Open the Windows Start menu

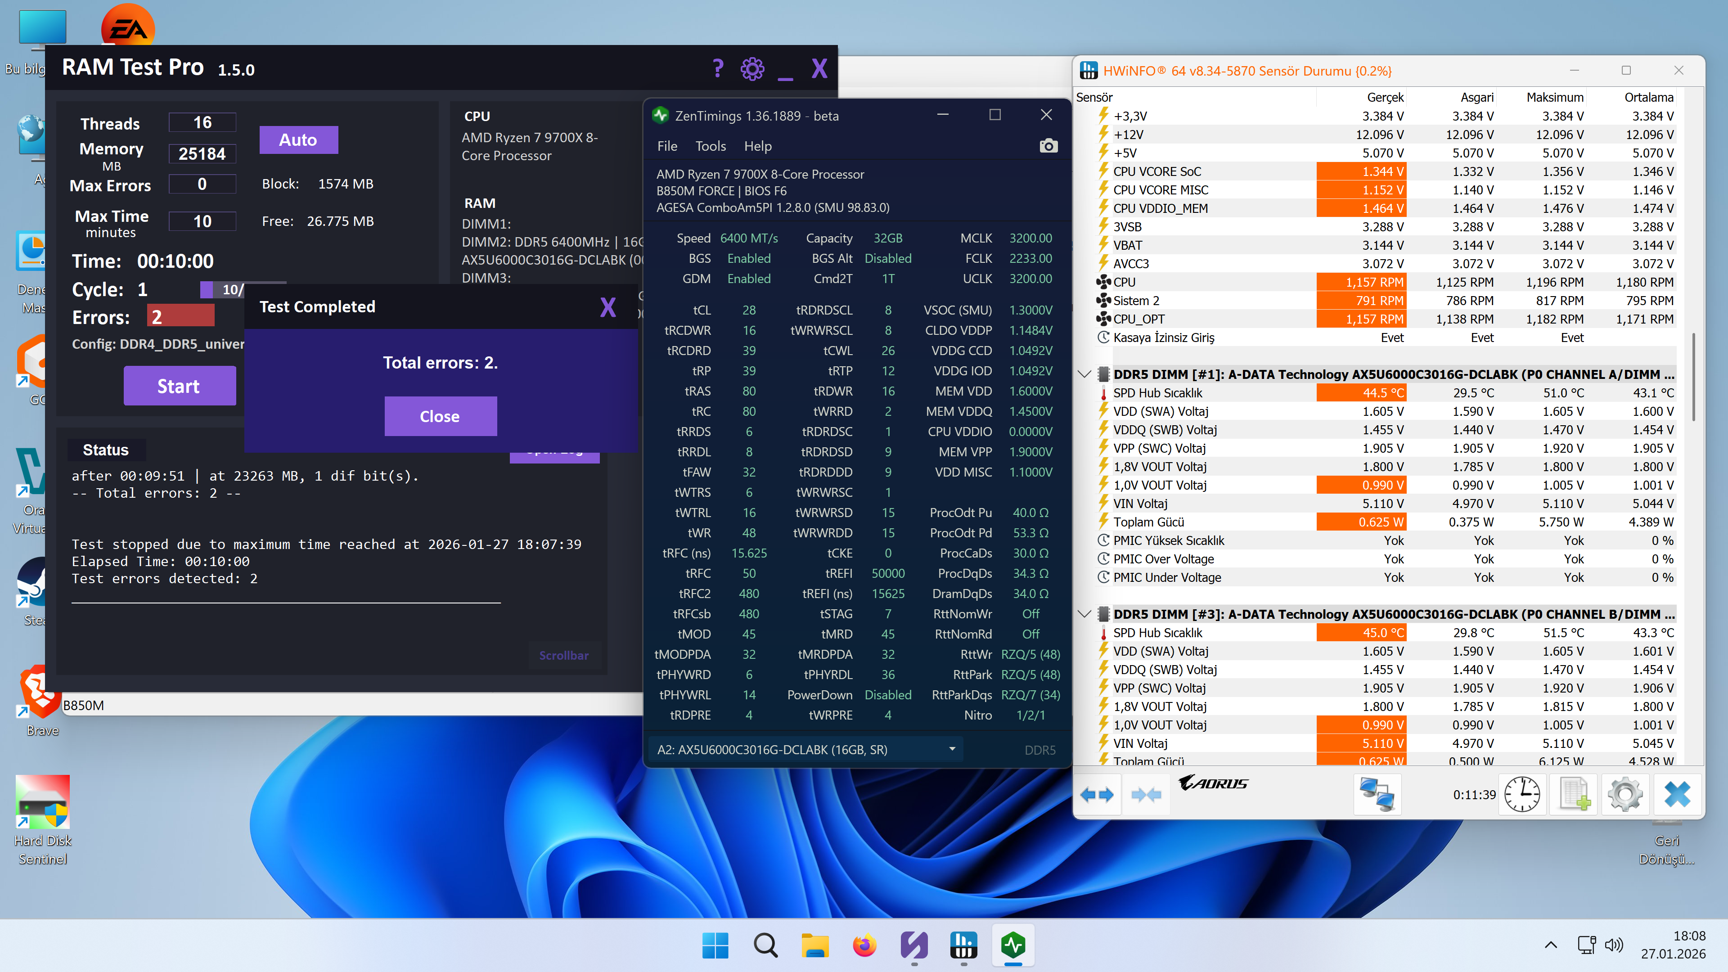[715, 945]
